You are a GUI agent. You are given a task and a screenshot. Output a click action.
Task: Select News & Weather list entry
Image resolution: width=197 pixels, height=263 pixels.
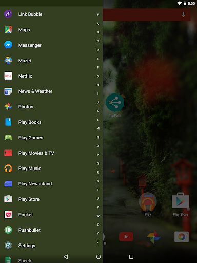tap(51, 91)
